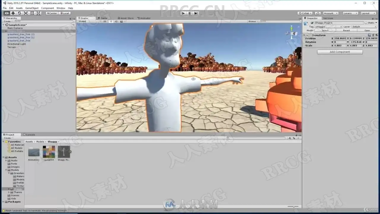
Task: Select the Move tool
Action: click(x=13, y=13)
